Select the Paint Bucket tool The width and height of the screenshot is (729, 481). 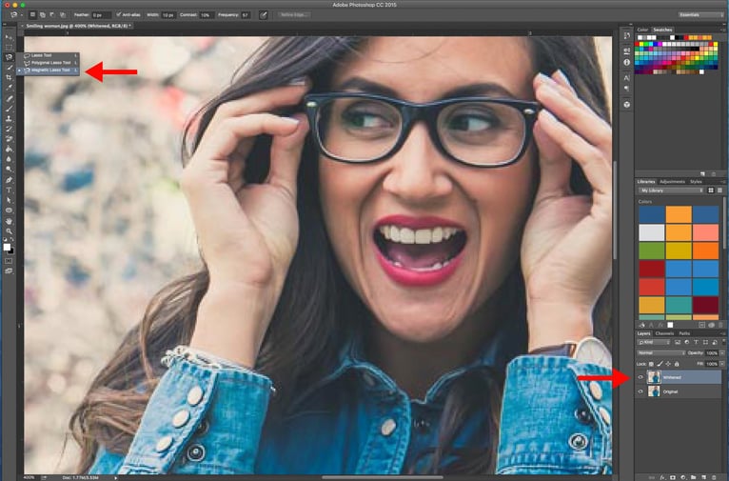coord(9,150)
